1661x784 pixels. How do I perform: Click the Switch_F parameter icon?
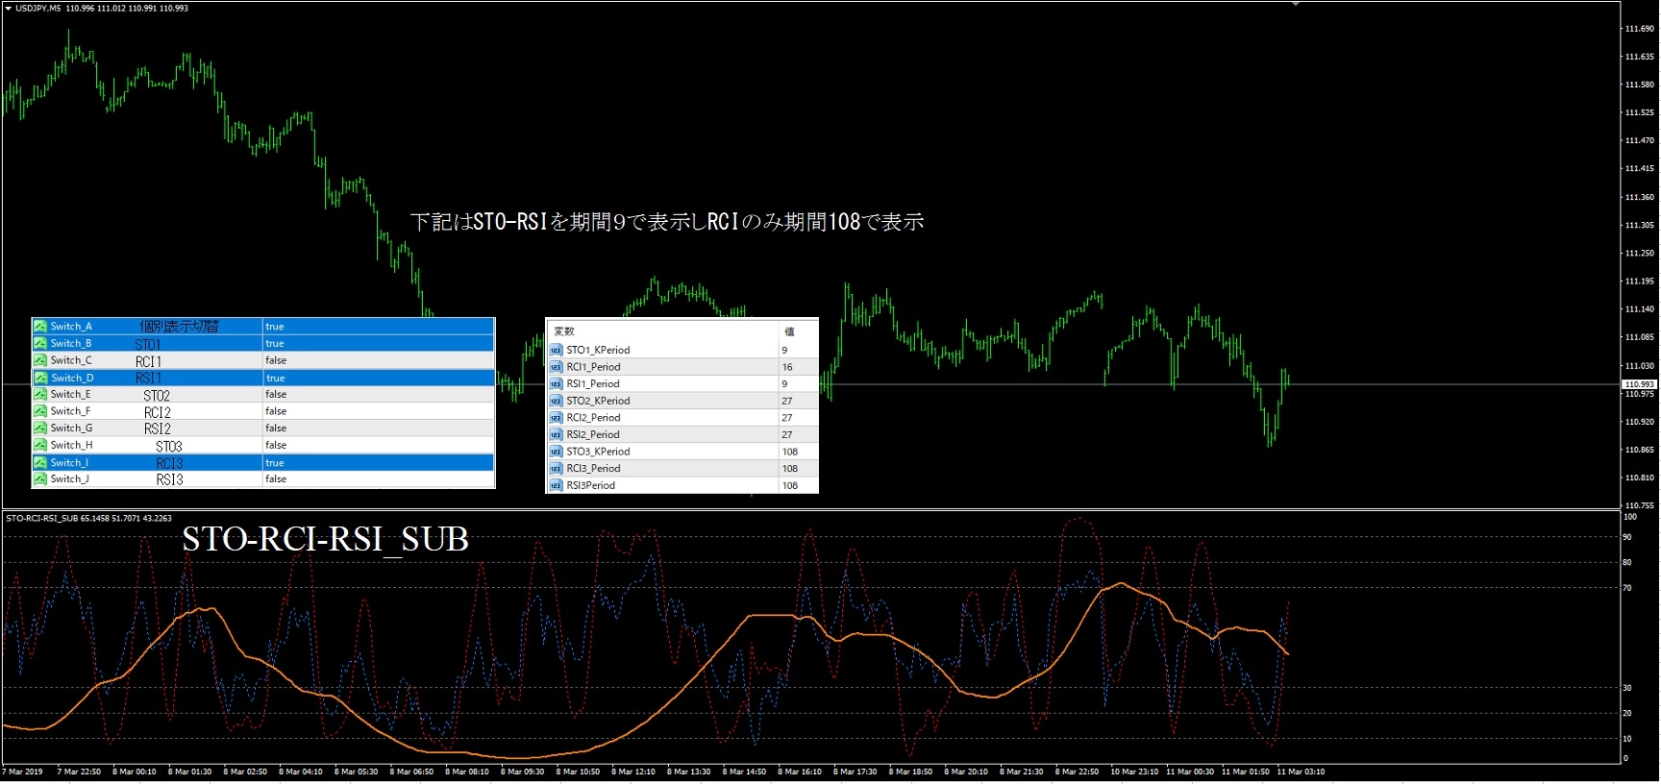[x=40, y=411]
